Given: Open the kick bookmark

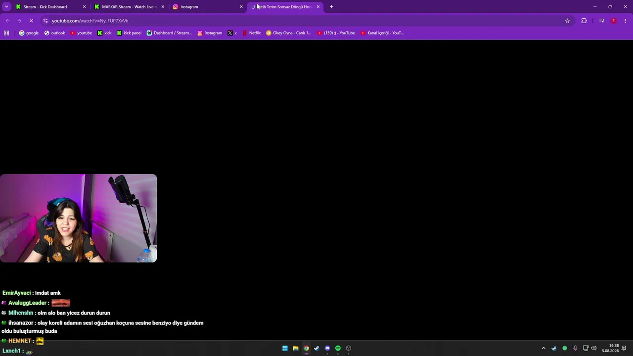Looking at the screenshot, I should pyautogui.click(x=104, y=33).
